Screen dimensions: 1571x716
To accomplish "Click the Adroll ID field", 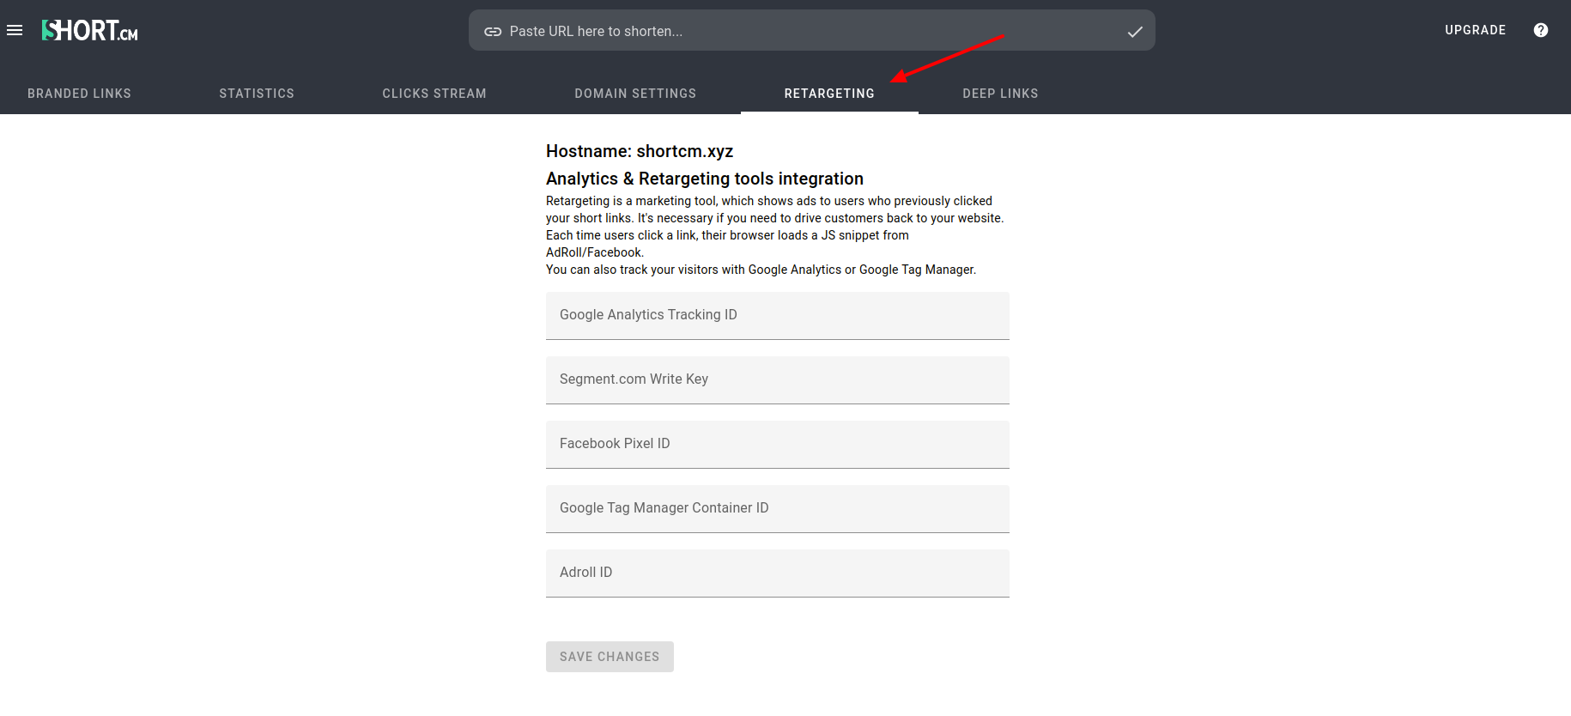I will coord(778,573).
